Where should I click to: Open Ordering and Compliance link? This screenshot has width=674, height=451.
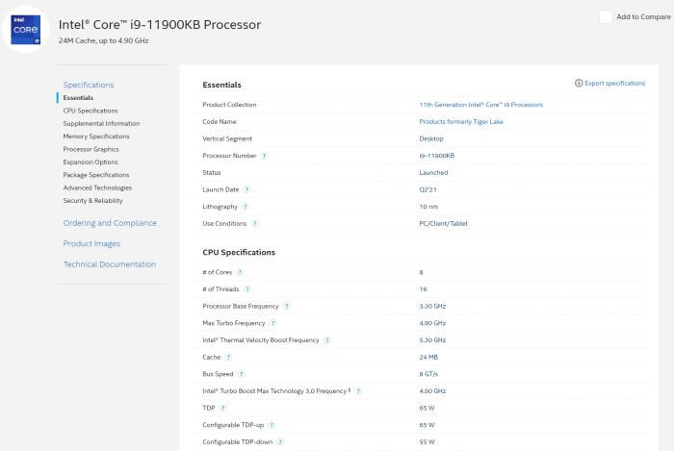click(110, 223)
